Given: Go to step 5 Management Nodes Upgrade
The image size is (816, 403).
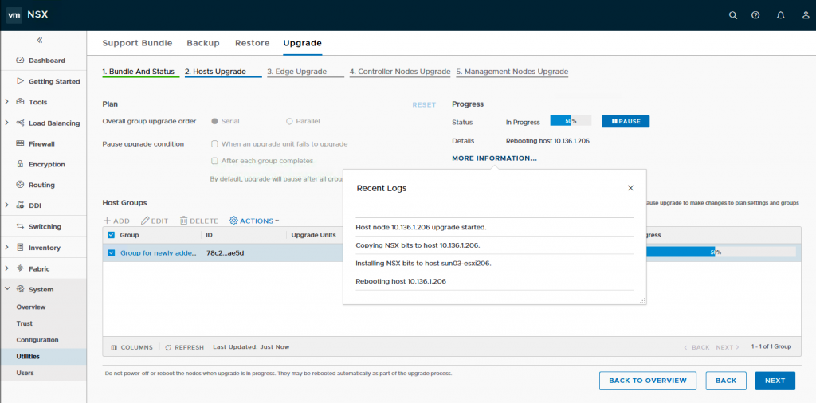Looking at the screenshot, I should pyautogui.click(x=512, y=72).
